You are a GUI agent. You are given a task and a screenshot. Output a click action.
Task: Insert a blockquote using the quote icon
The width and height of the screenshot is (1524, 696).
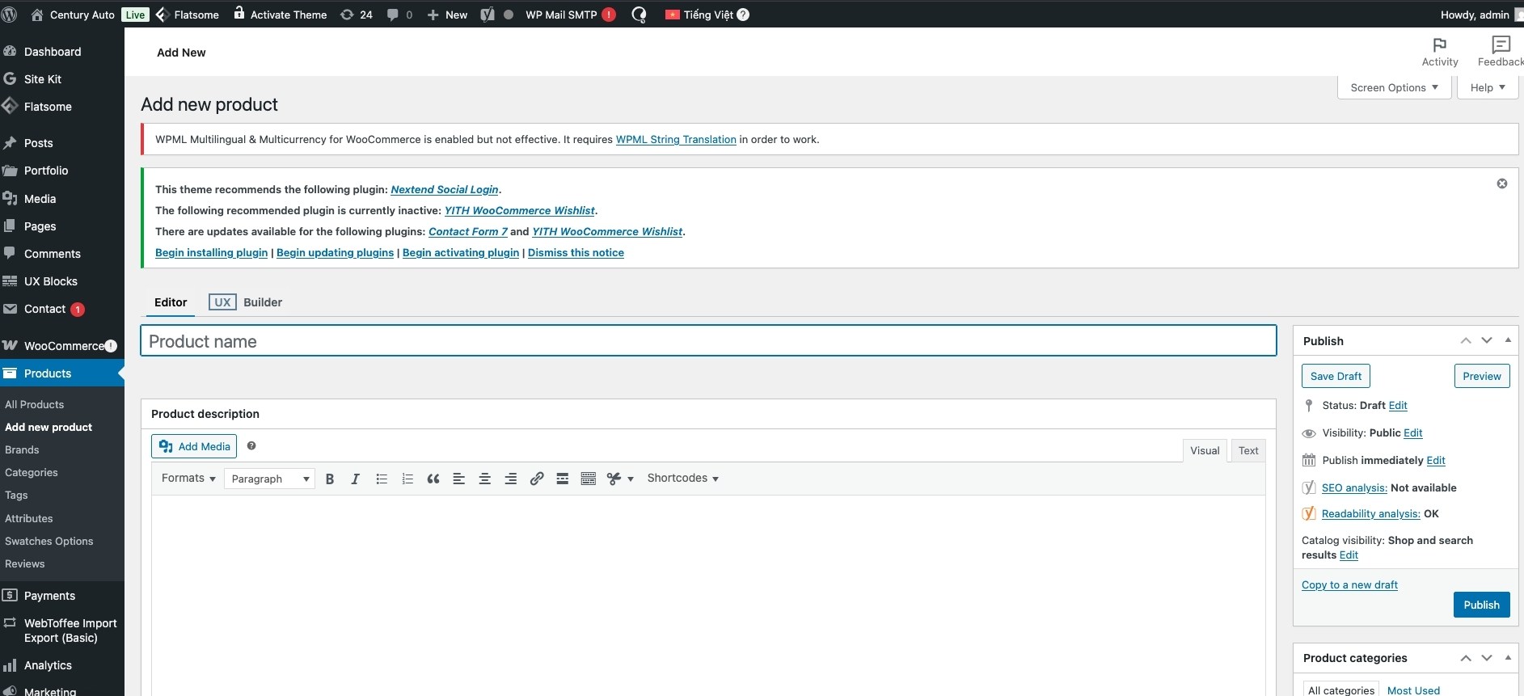tap(433, 479)
